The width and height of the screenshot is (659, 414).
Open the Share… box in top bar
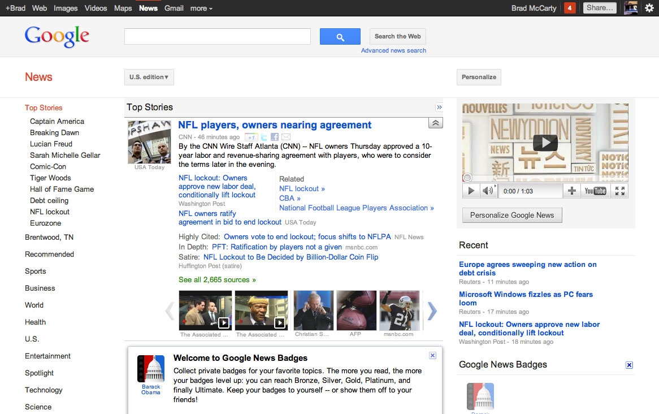(600, 8)
